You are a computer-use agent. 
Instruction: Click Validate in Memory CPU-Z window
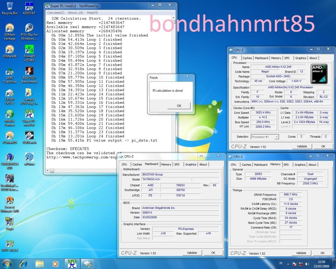pyautogui.click(x=301, y=253)
